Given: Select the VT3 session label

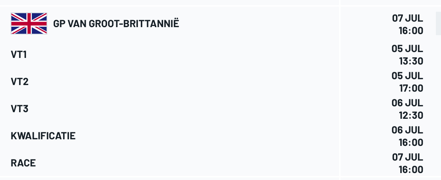Looking at the screenshot, I should 20,109.
